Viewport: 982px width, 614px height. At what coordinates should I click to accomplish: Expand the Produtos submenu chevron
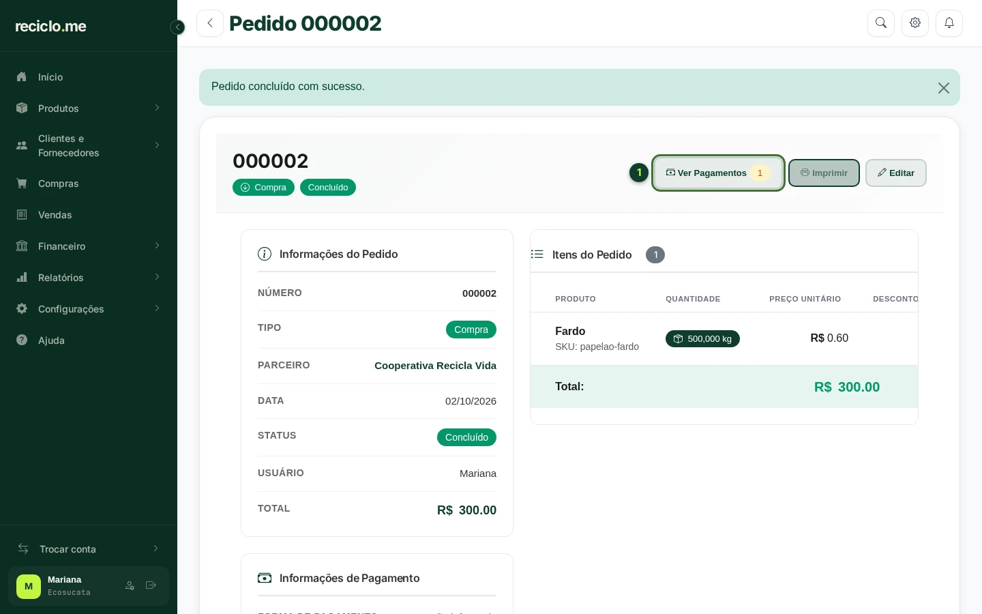157,108
